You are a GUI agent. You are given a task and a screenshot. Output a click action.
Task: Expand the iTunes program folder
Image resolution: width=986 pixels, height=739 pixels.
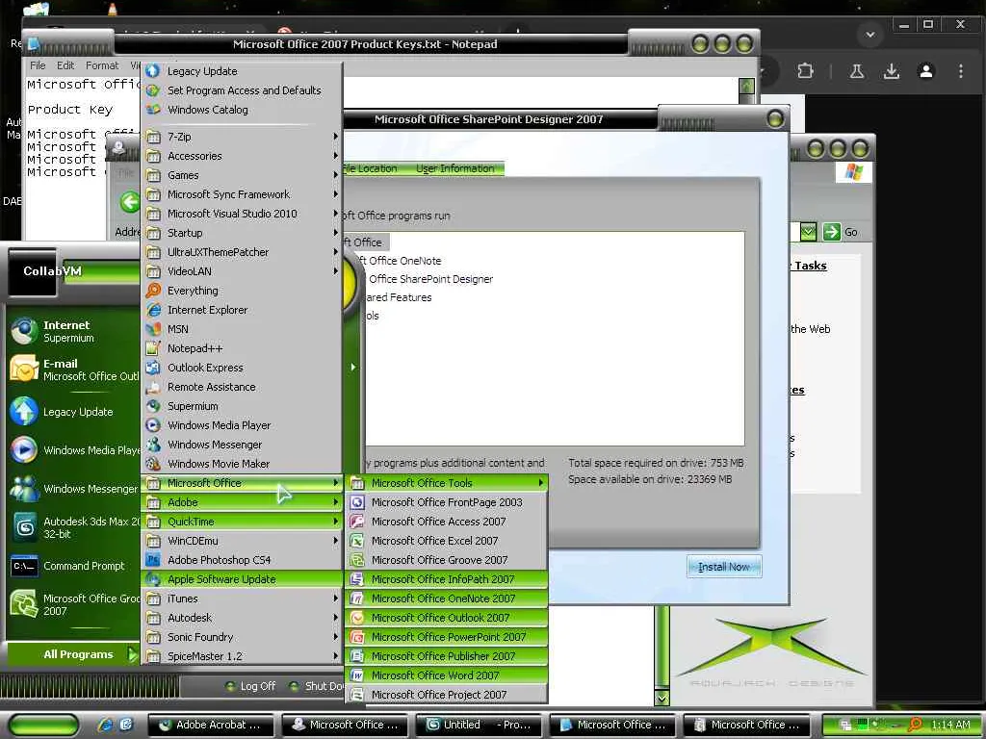242,599
